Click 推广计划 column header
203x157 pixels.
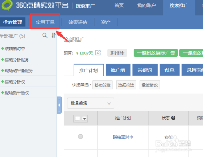(x=123, y=118)
